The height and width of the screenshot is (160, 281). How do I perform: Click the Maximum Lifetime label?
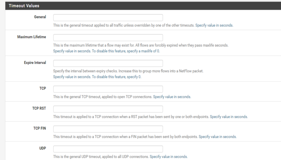click(x=32, y=37)
